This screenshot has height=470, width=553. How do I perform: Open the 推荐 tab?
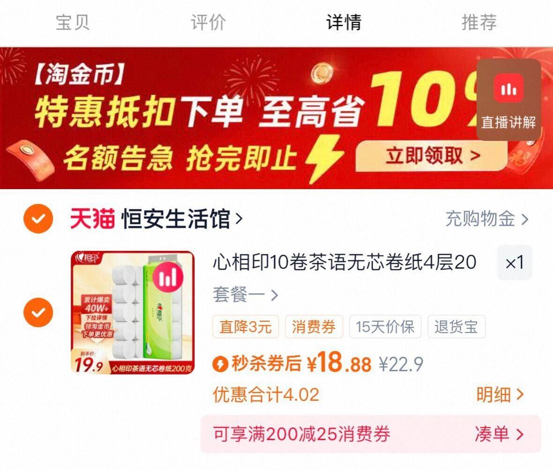pos(479,22)
